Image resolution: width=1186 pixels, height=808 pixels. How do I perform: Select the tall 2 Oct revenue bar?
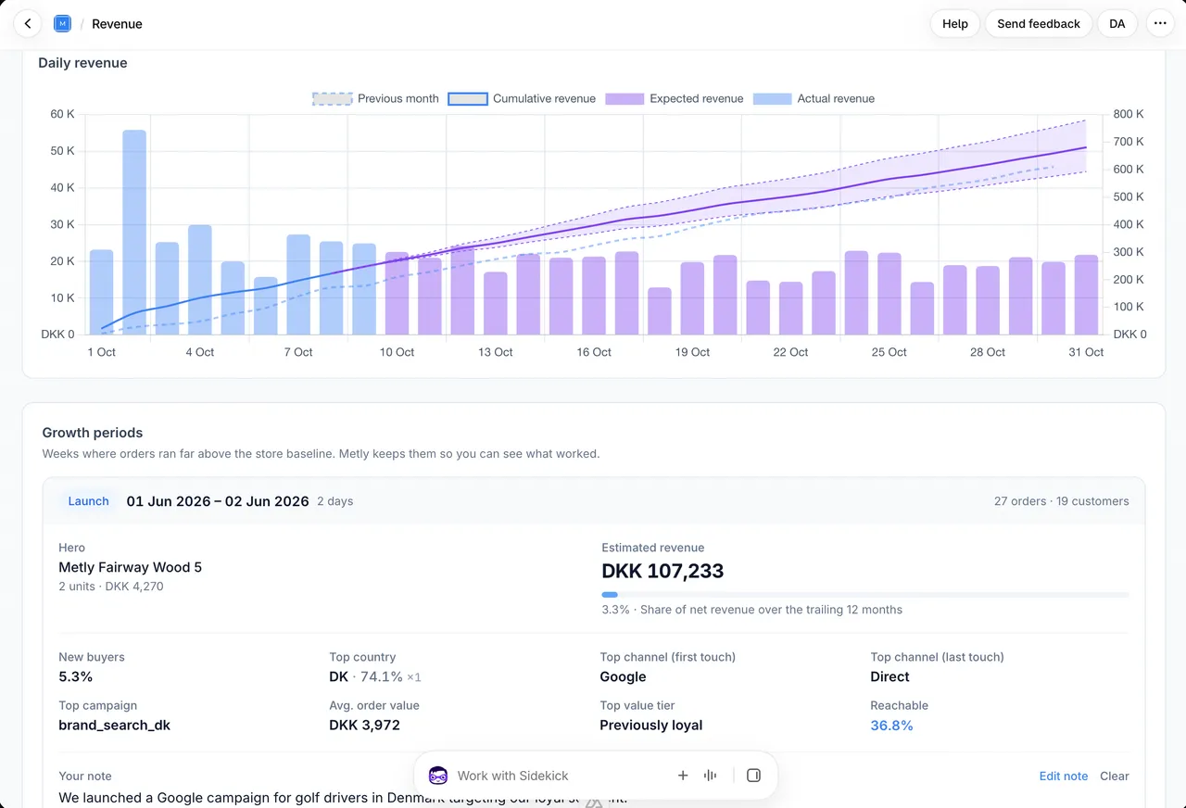tap(134, 233)
